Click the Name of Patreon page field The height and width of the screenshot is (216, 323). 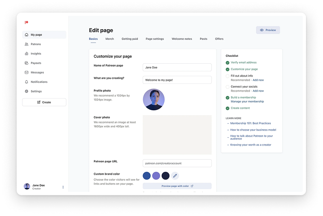pos(177,67)
